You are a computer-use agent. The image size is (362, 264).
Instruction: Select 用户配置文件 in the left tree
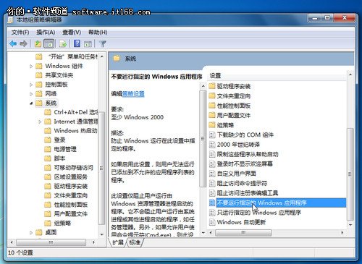[71, 213]
